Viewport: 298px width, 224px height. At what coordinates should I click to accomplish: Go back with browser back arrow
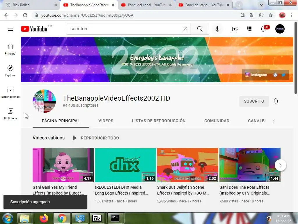tap(6, 15)
